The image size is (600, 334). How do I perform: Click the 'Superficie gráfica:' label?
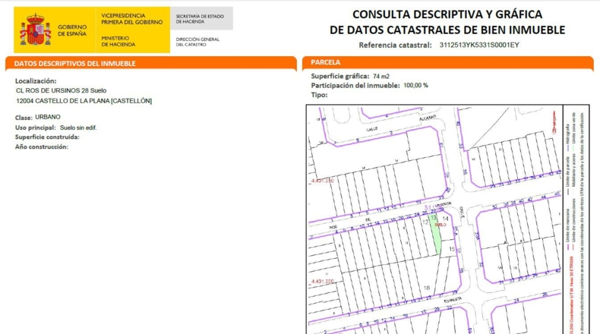click(x=340, y=76)
